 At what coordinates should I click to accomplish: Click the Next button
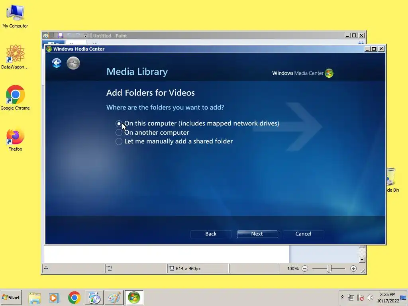[x=257, y=234]
